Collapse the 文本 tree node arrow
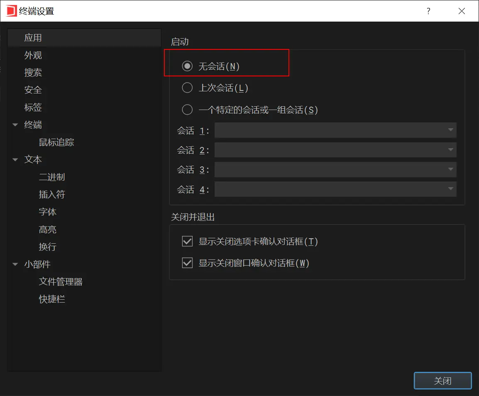The width and height of the screenshot is (479, 396). (15, 159)
